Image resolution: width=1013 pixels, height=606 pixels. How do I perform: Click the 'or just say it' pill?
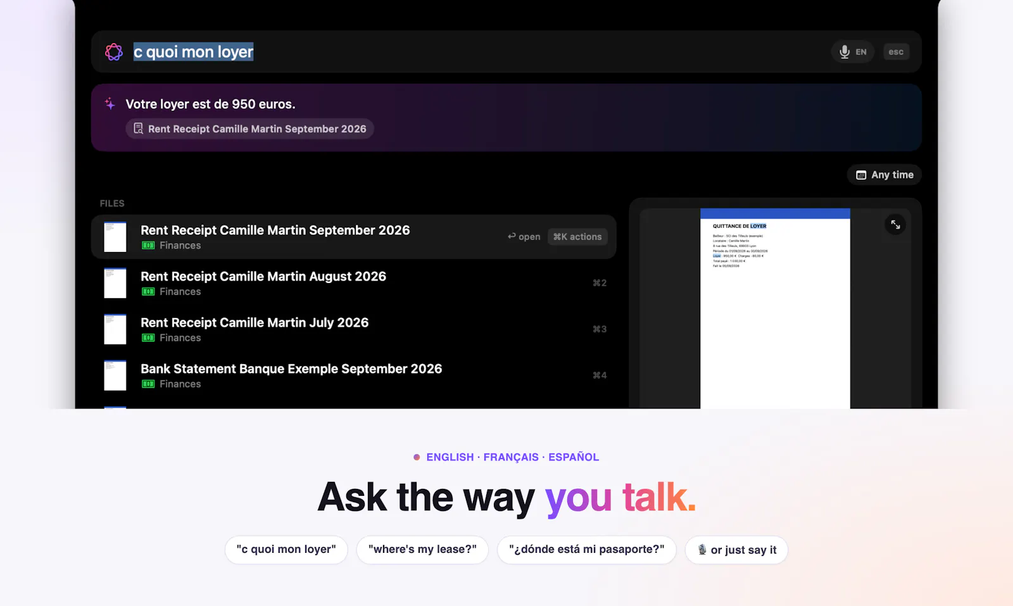click(736, 550)
